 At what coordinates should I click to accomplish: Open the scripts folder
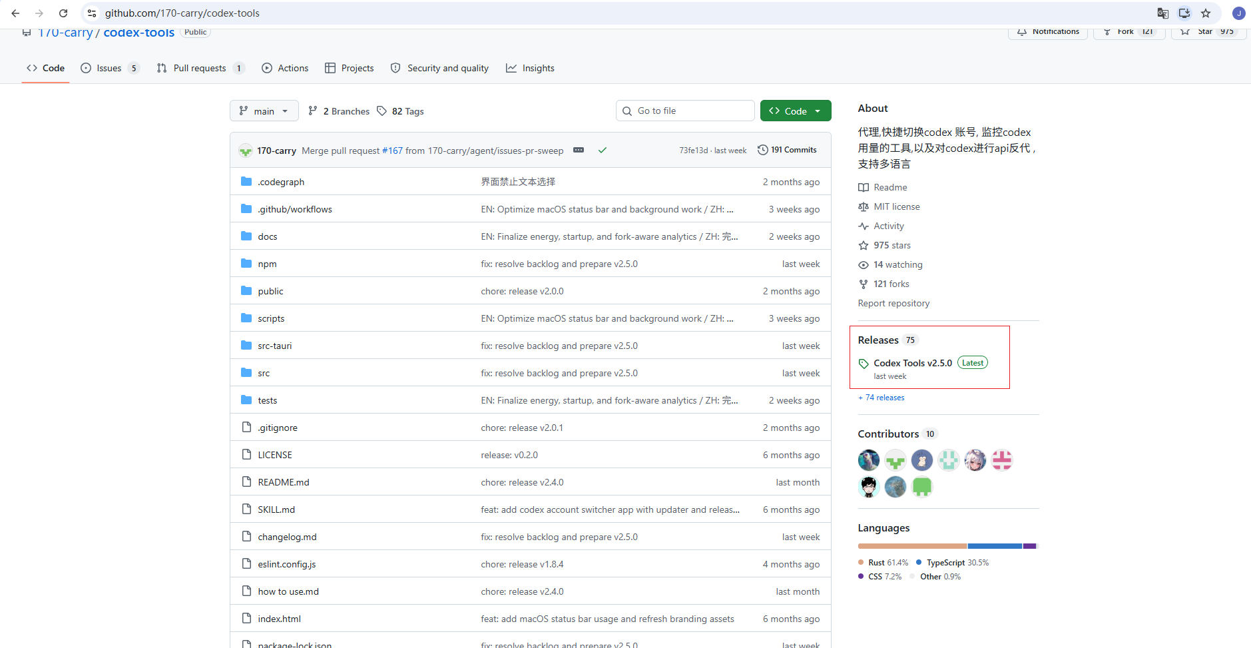pos(271,318)
